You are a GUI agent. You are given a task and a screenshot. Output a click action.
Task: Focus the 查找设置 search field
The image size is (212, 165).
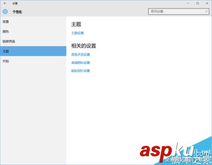point(179,11)
